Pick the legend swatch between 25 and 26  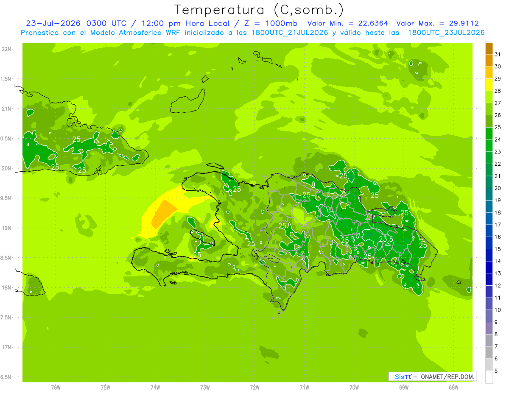click(489, 121)
